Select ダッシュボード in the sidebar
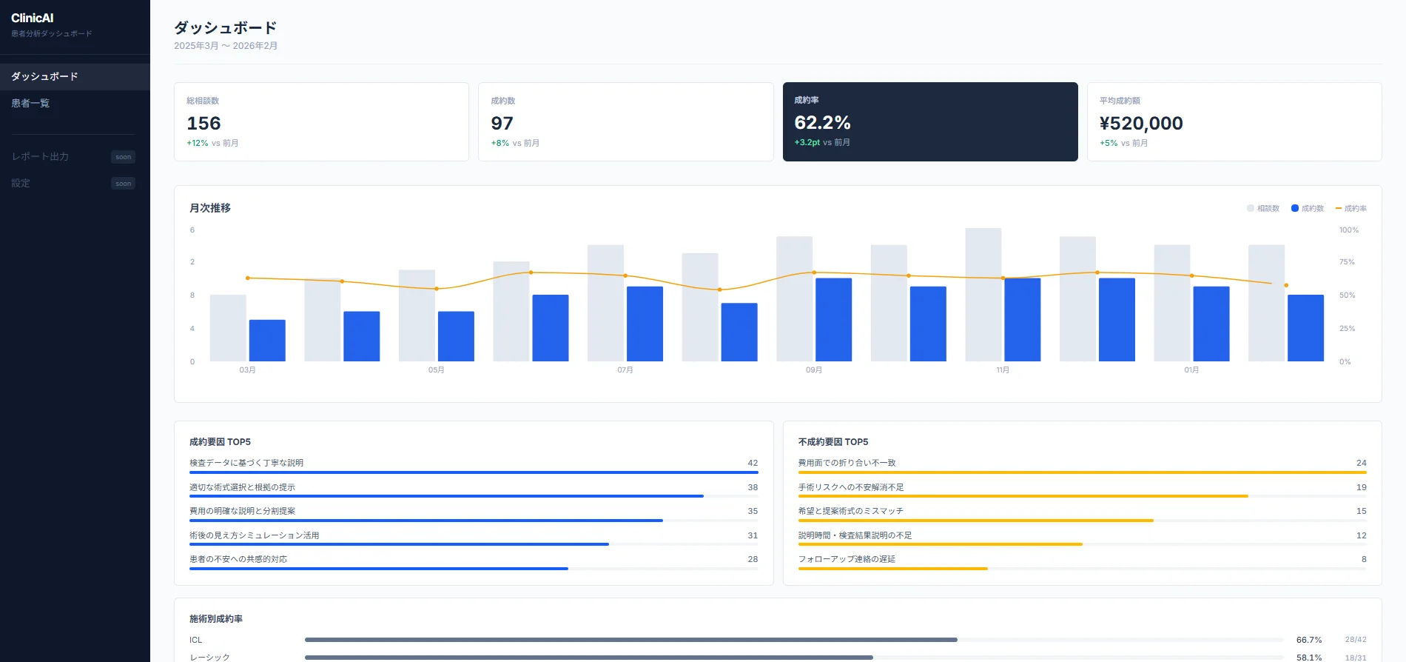The width and height of the screenshot is (1406, 662). 44,77
